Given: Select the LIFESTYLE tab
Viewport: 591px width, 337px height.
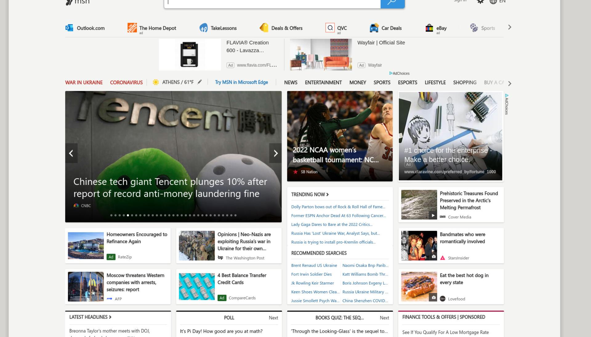Looking at the screenshot, I should pos(435,82).
